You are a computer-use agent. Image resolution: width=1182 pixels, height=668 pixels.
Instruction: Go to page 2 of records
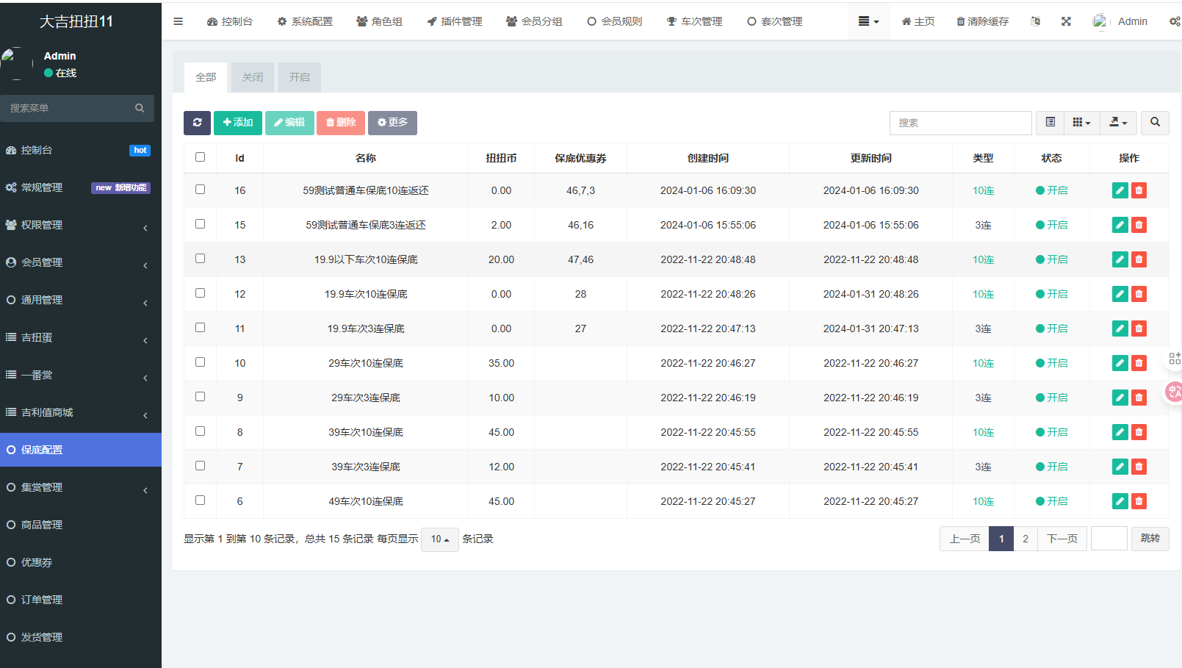point(1026,539)
